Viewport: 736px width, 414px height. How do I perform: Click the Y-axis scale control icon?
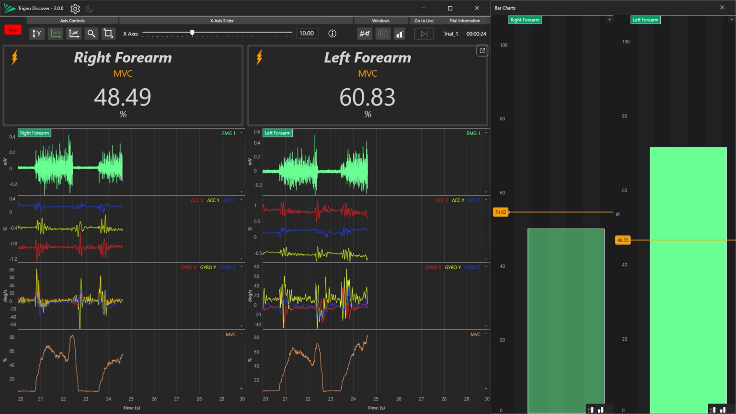pos(36,34)
